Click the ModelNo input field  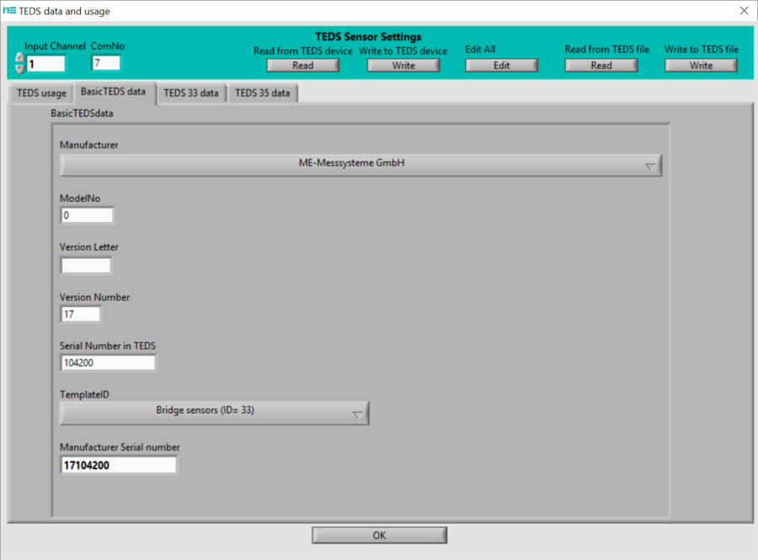click(x=87, y=216)
